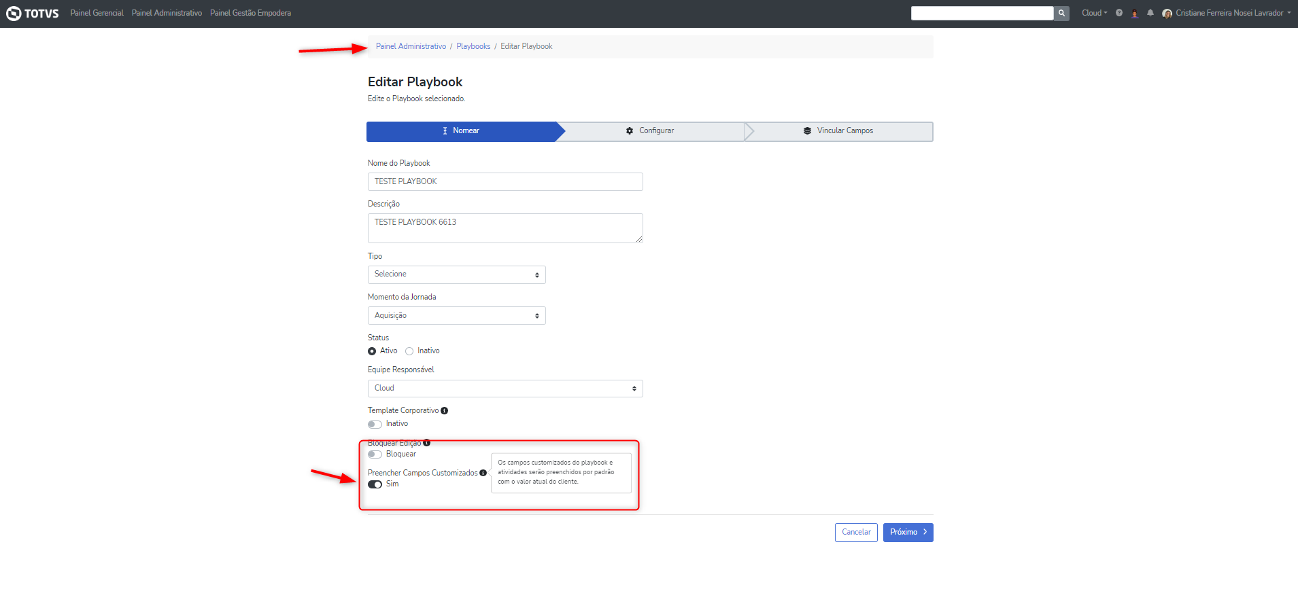This screenshot has height=591, width=1298.
Task: Expand the Momento da Jornada dropdown
Action: click(456, 316)
